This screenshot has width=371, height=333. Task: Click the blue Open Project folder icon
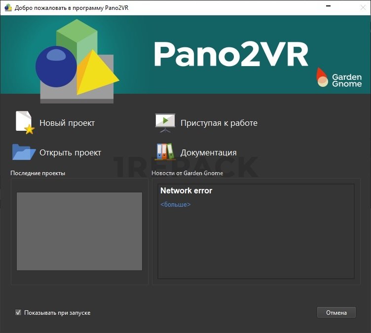(x=23, y=152)
